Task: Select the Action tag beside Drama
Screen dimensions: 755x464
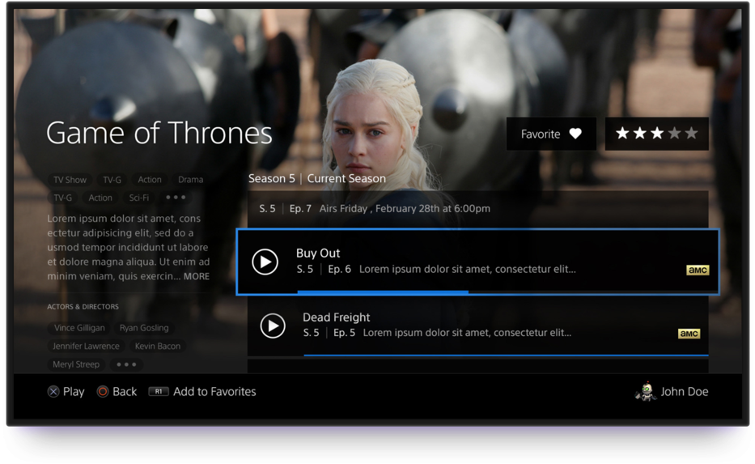Action: (150, 180)
